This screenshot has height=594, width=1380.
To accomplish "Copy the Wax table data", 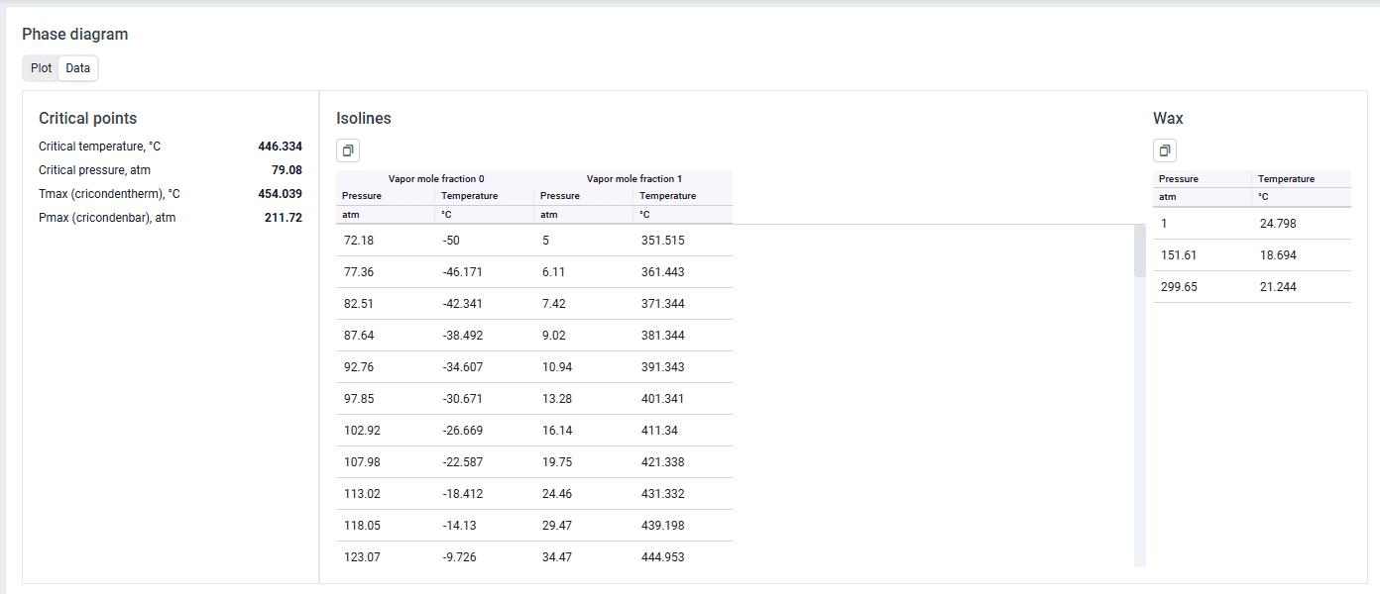I will pos(1165,150).
